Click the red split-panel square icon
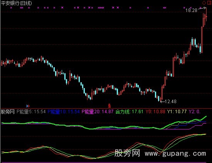This screenshot has height=163, width=212. point(209,3)
